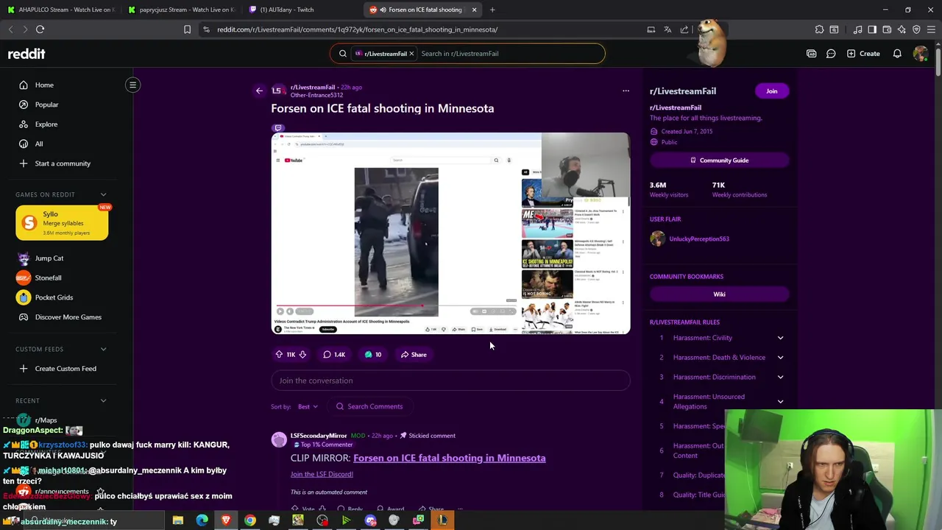Open the notifications bell
The image size is (942, 530).
coord(897,53)
